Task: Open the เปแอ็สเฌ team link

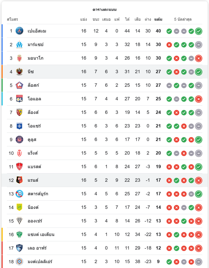Action: pyautogui.click(x=37, y=31)
